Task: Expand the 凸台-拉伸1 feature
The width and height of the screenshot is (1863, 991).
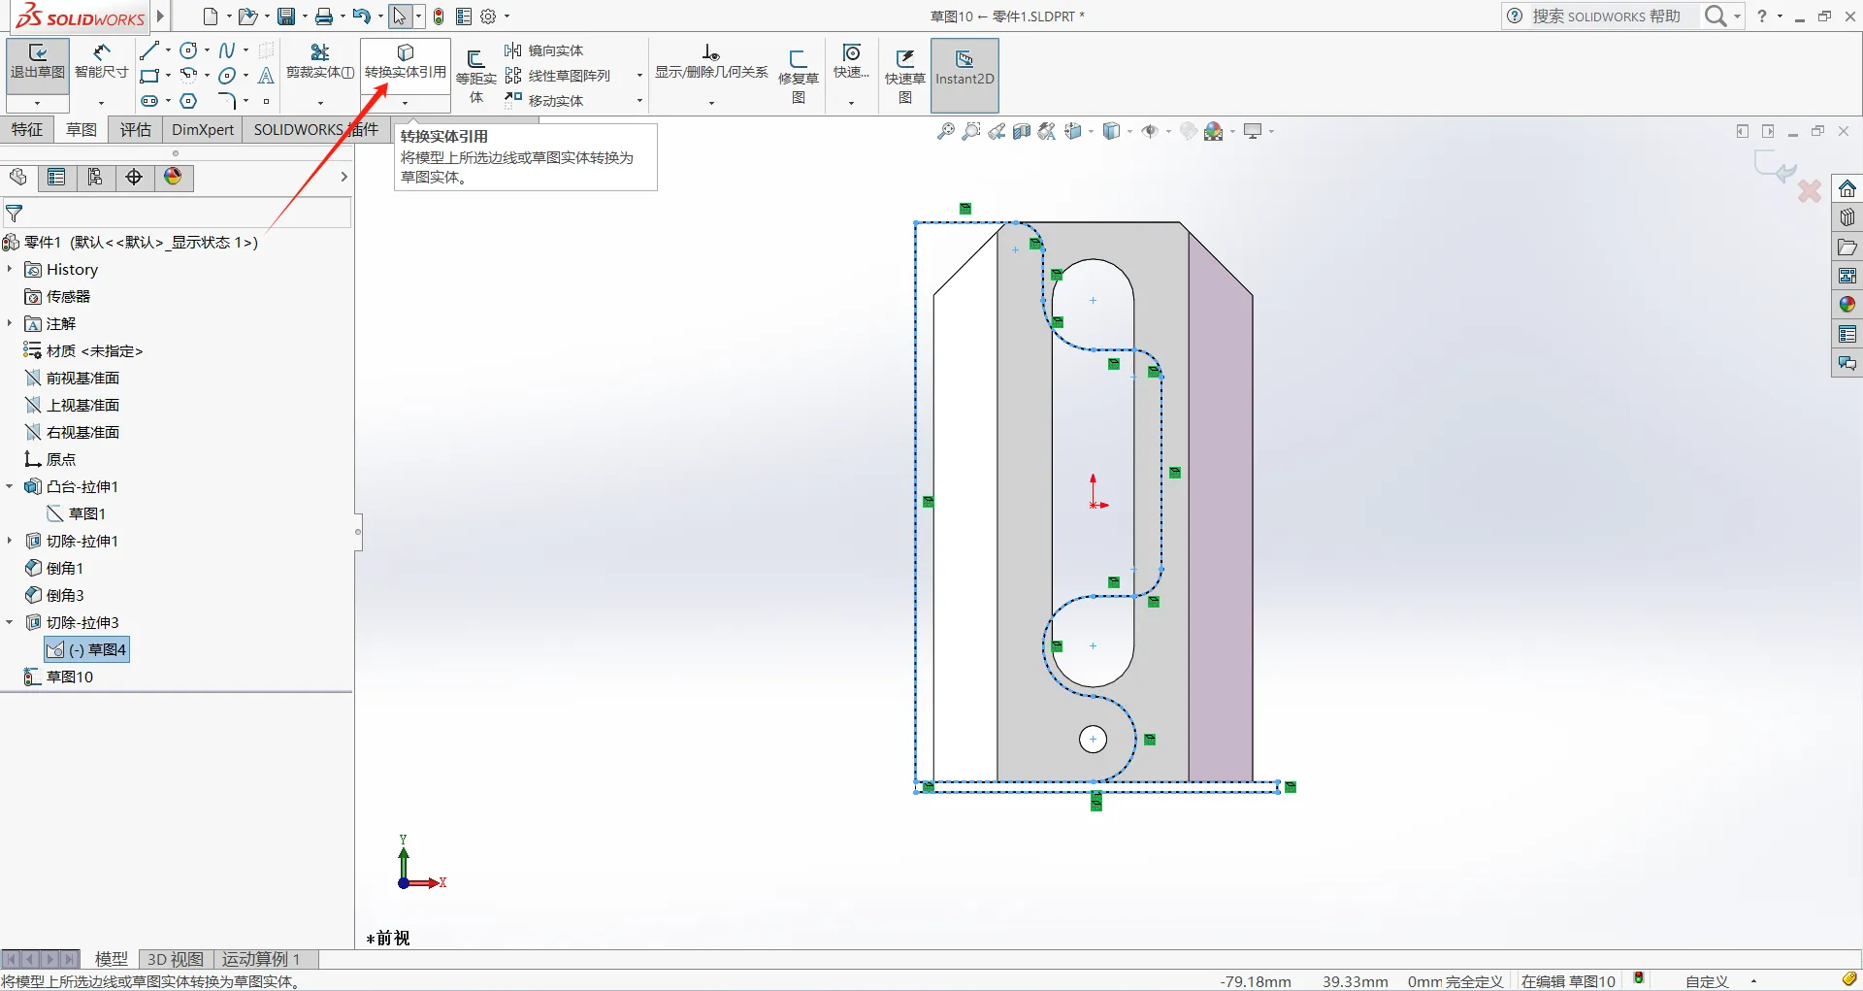Action: pyautogui.click(x=10, y=486)
